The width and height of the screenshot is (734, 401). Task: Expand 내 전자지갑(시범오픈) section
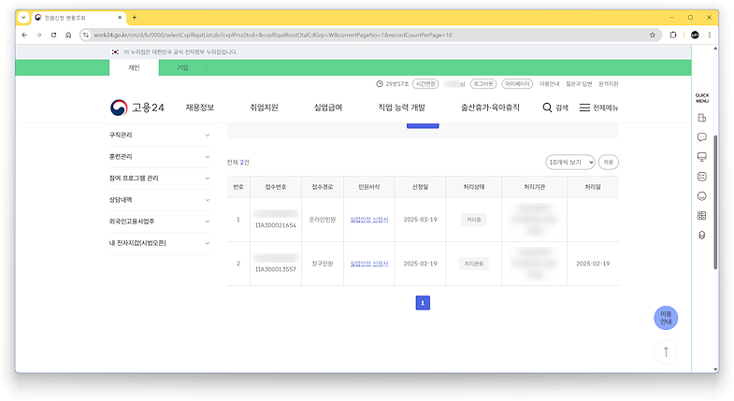(x=160, y=243)
